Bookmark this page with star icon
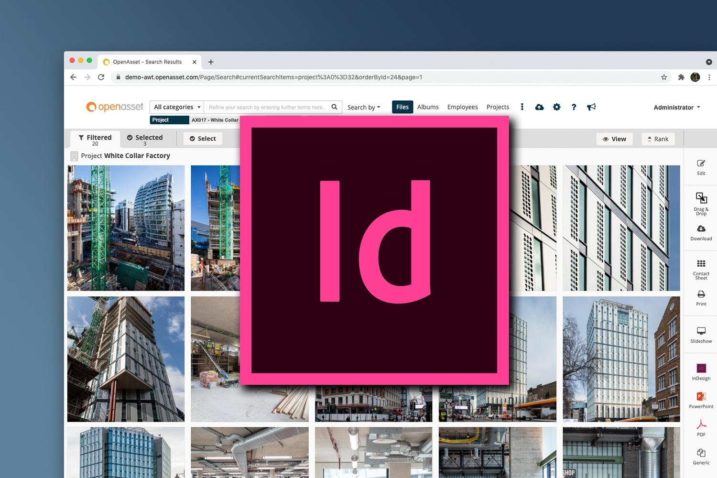The width and height of the screenshot is (717, 478). point(664,77)
